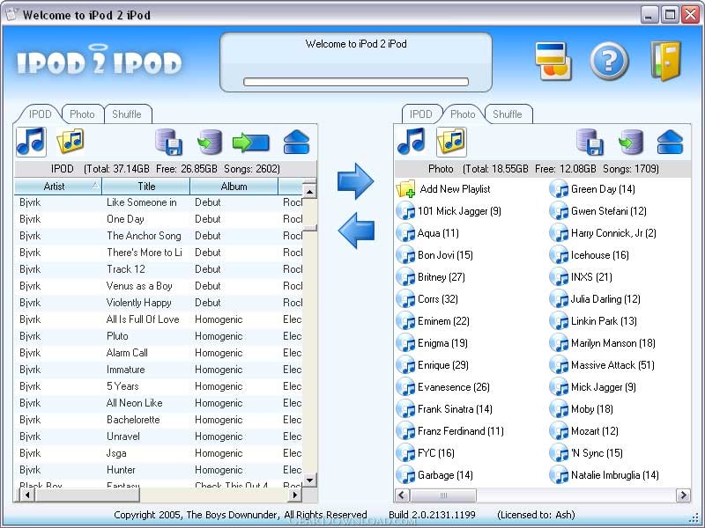This screenshot has height=528, width=705.
Task: Click right panel horizontal scroll left arrow
Action: point(402,495)
